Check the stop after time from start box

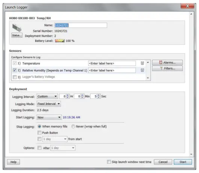pos(39,139)
